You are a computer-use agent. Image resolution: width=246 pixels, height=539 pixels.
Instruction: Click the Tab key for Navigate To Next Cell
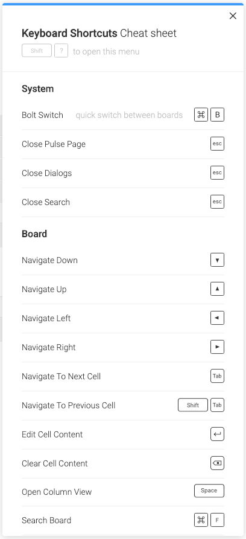(x=217, y=376)
